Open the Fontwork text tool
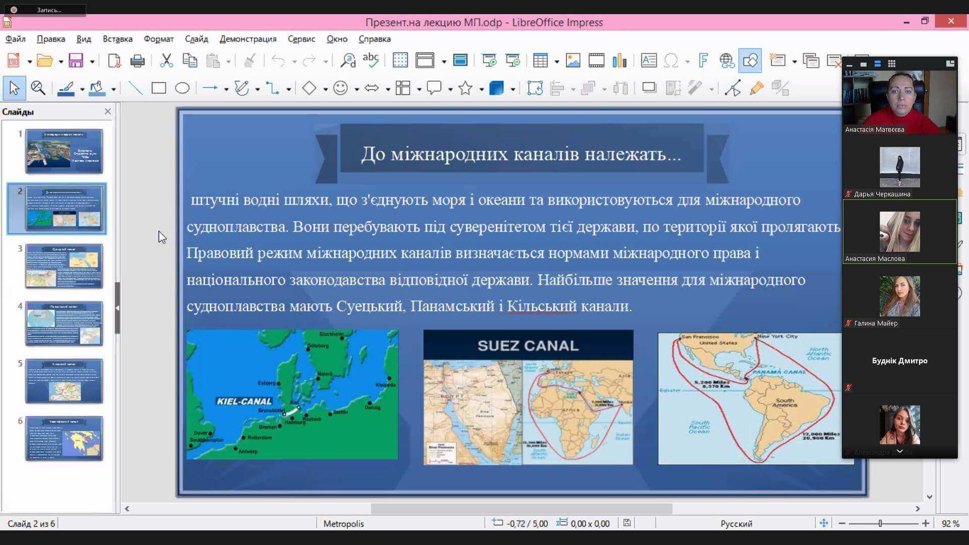Screen dimensions: 969x545 (x=703, y=61)
